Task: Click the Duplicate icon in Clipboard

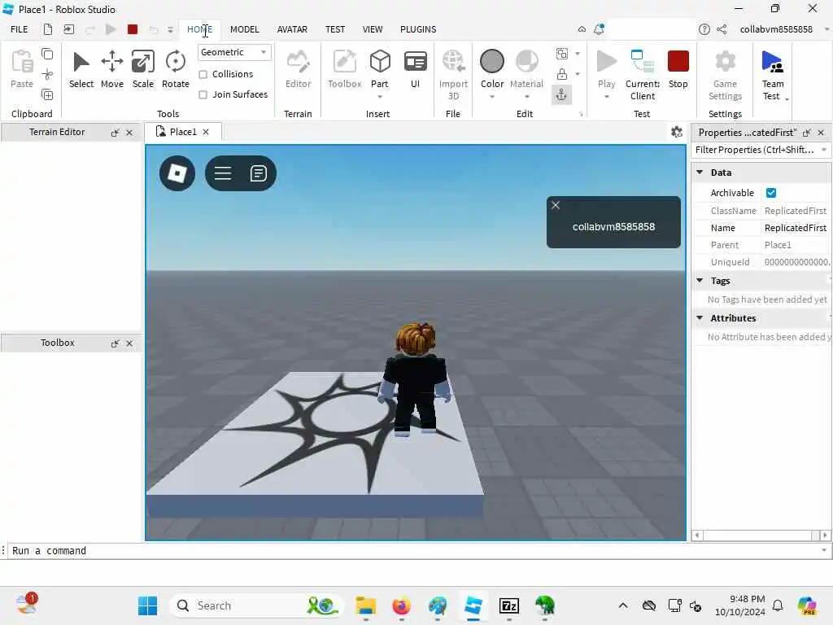Action: click(47, 95)
